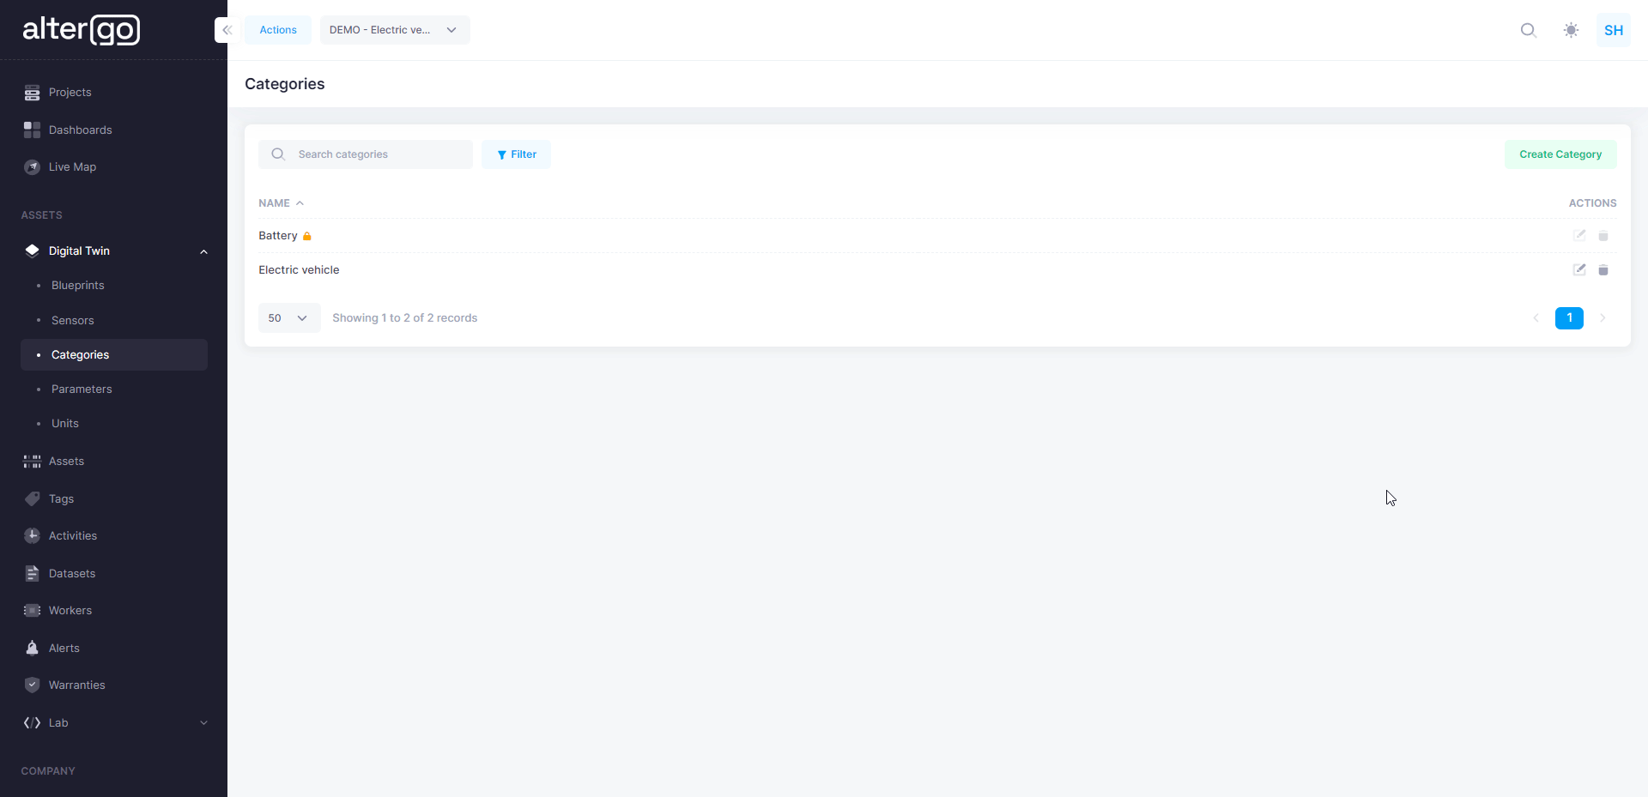Click the edit icon for Electric vehicle
The height and width of the screenshot is (797, 1648).
tap(1578, 269)
